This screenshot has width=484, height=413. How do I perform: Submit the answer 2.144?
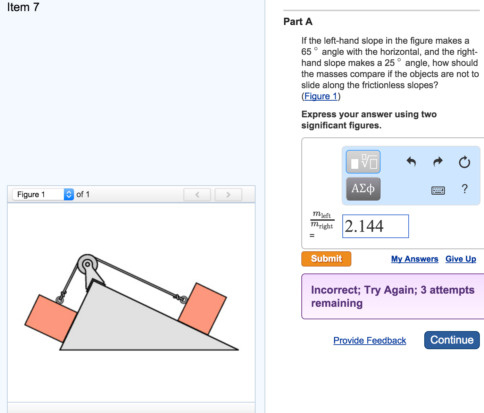[x=326, y=259]
